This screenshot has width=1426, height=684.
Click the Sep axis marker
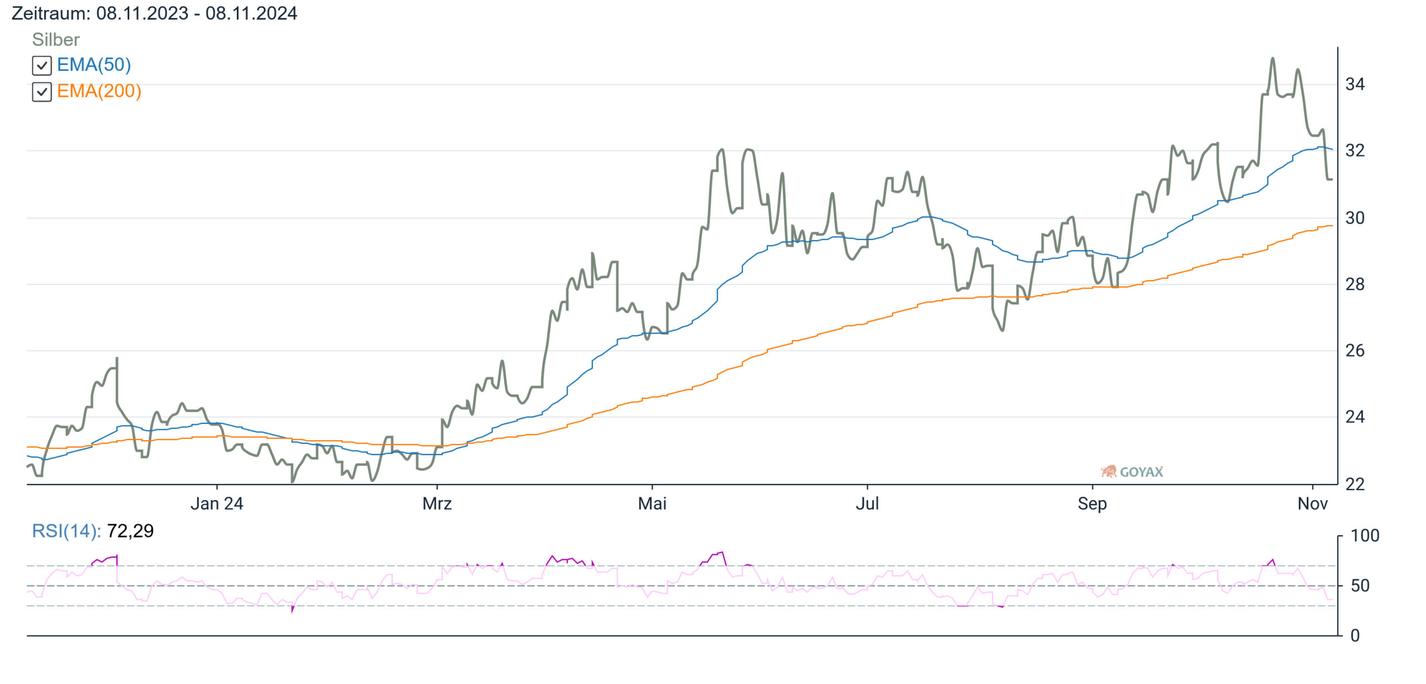point(1092,504)
